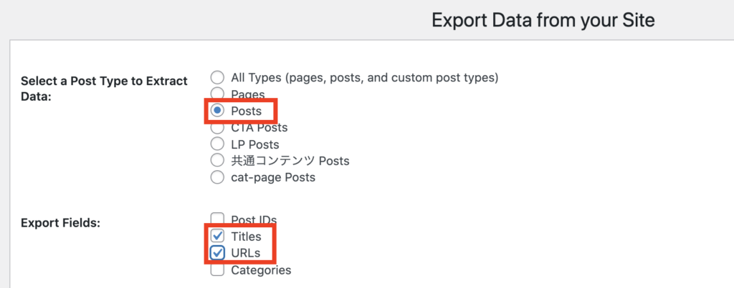The image size is (734, 288).
Task: Click the 'Export Fields:' label
Action: [x=60, y=222]
